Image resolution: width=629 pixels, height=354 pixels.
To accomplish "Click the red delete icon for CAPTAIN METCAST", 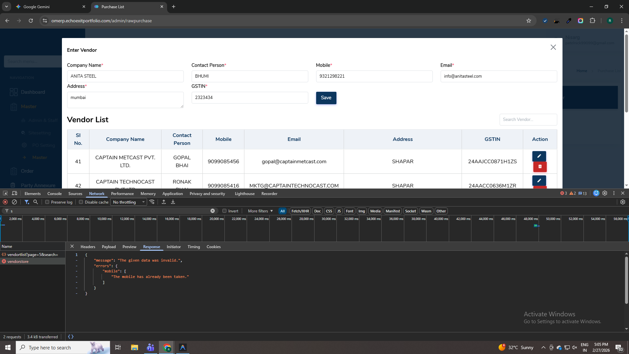I will click(540, 167).
